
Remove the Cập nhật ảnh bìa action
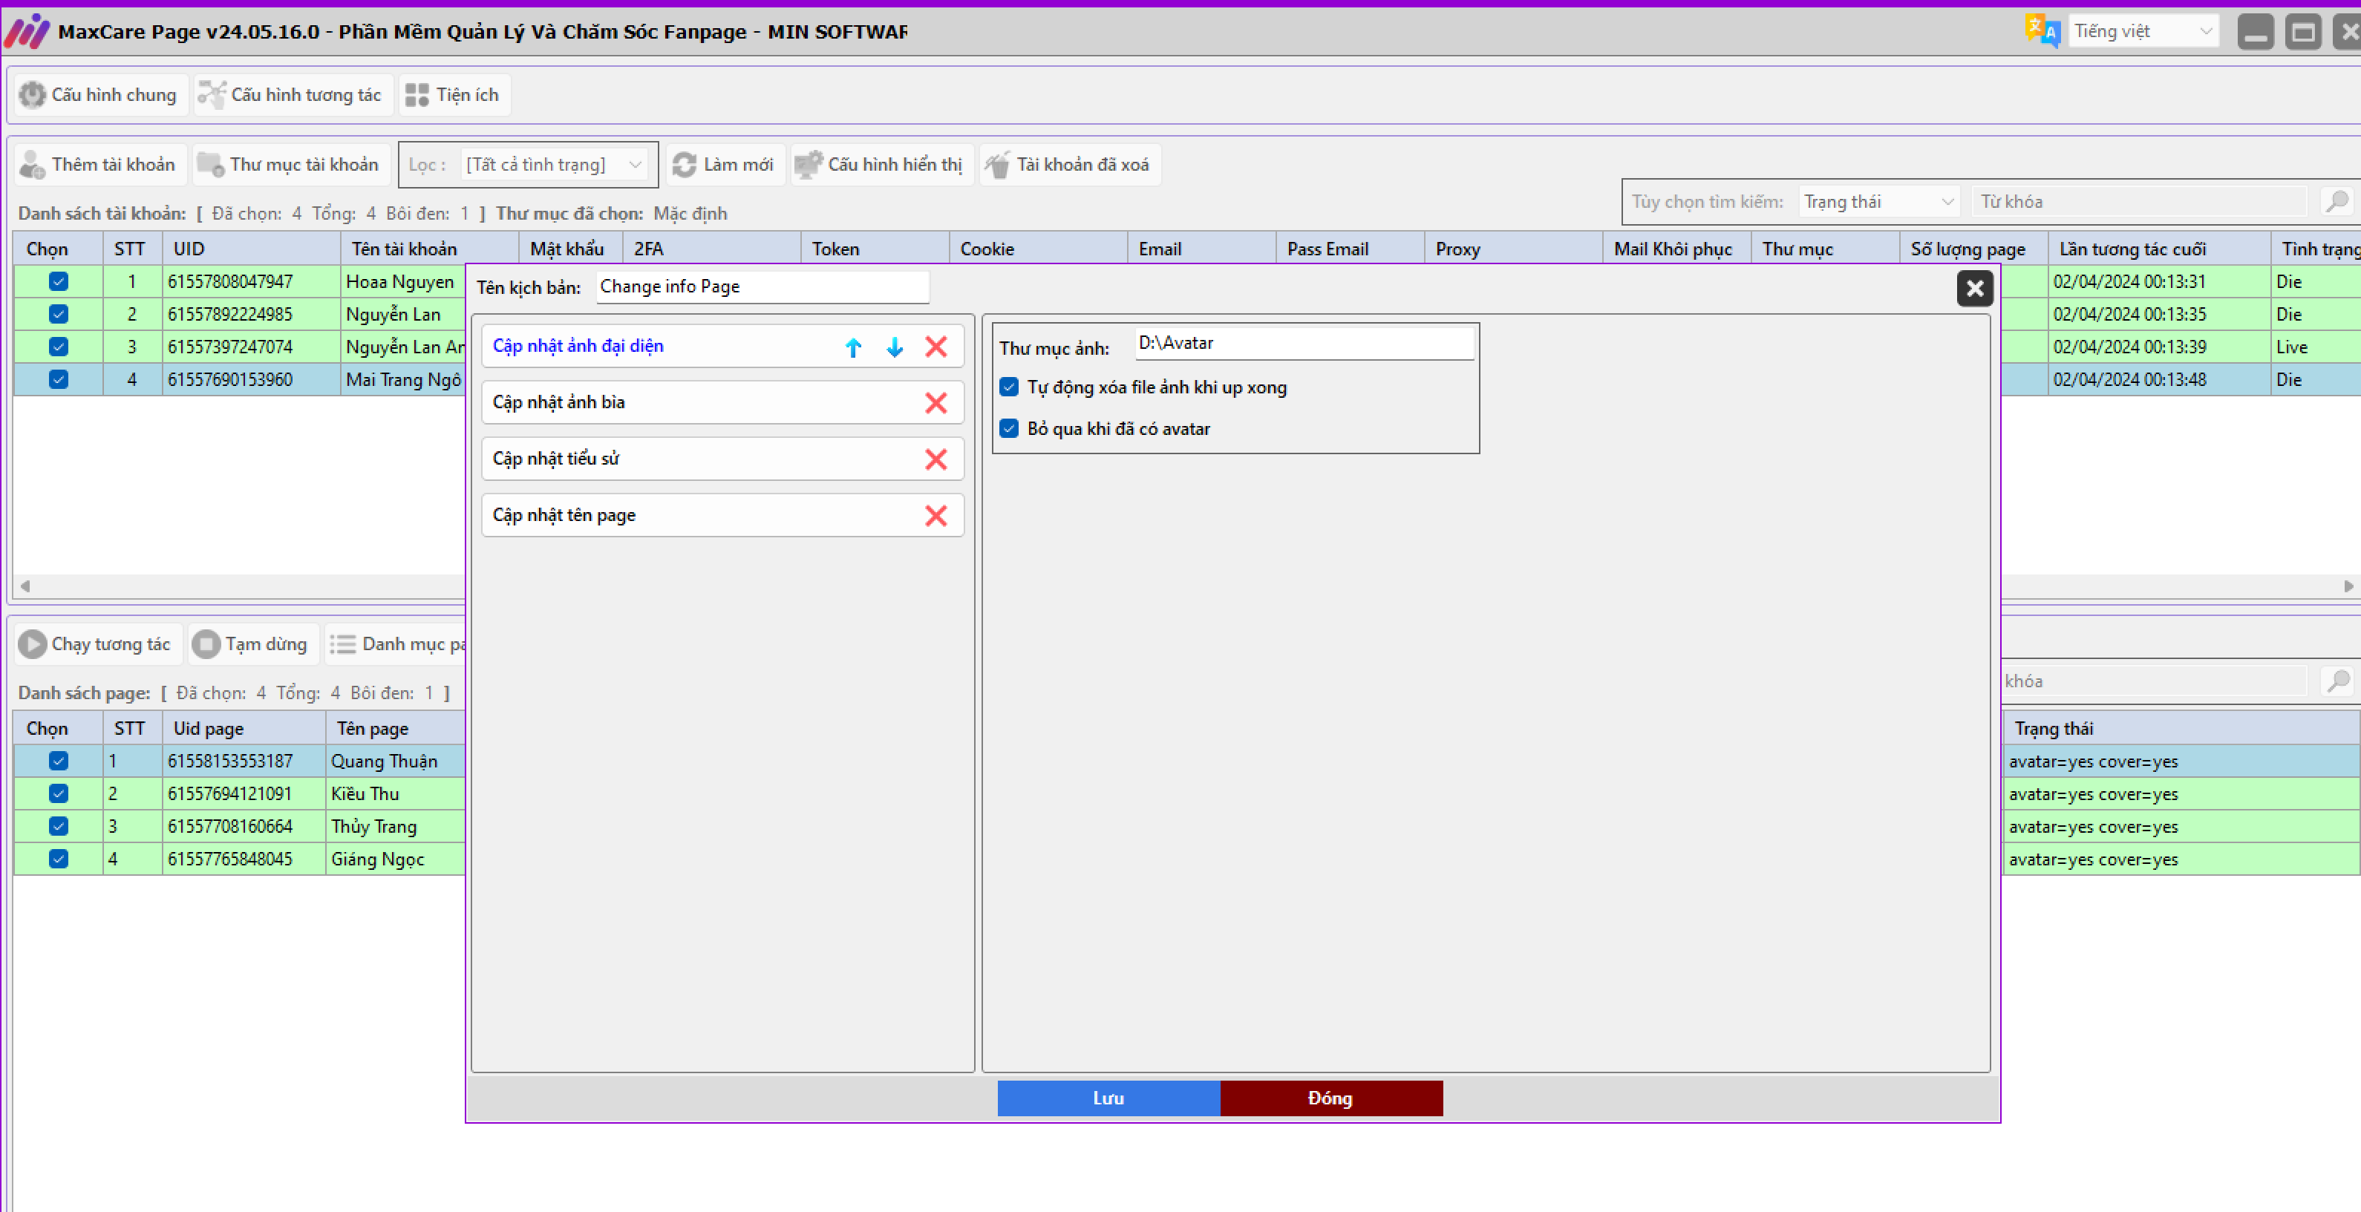click(x=935, y=403)
